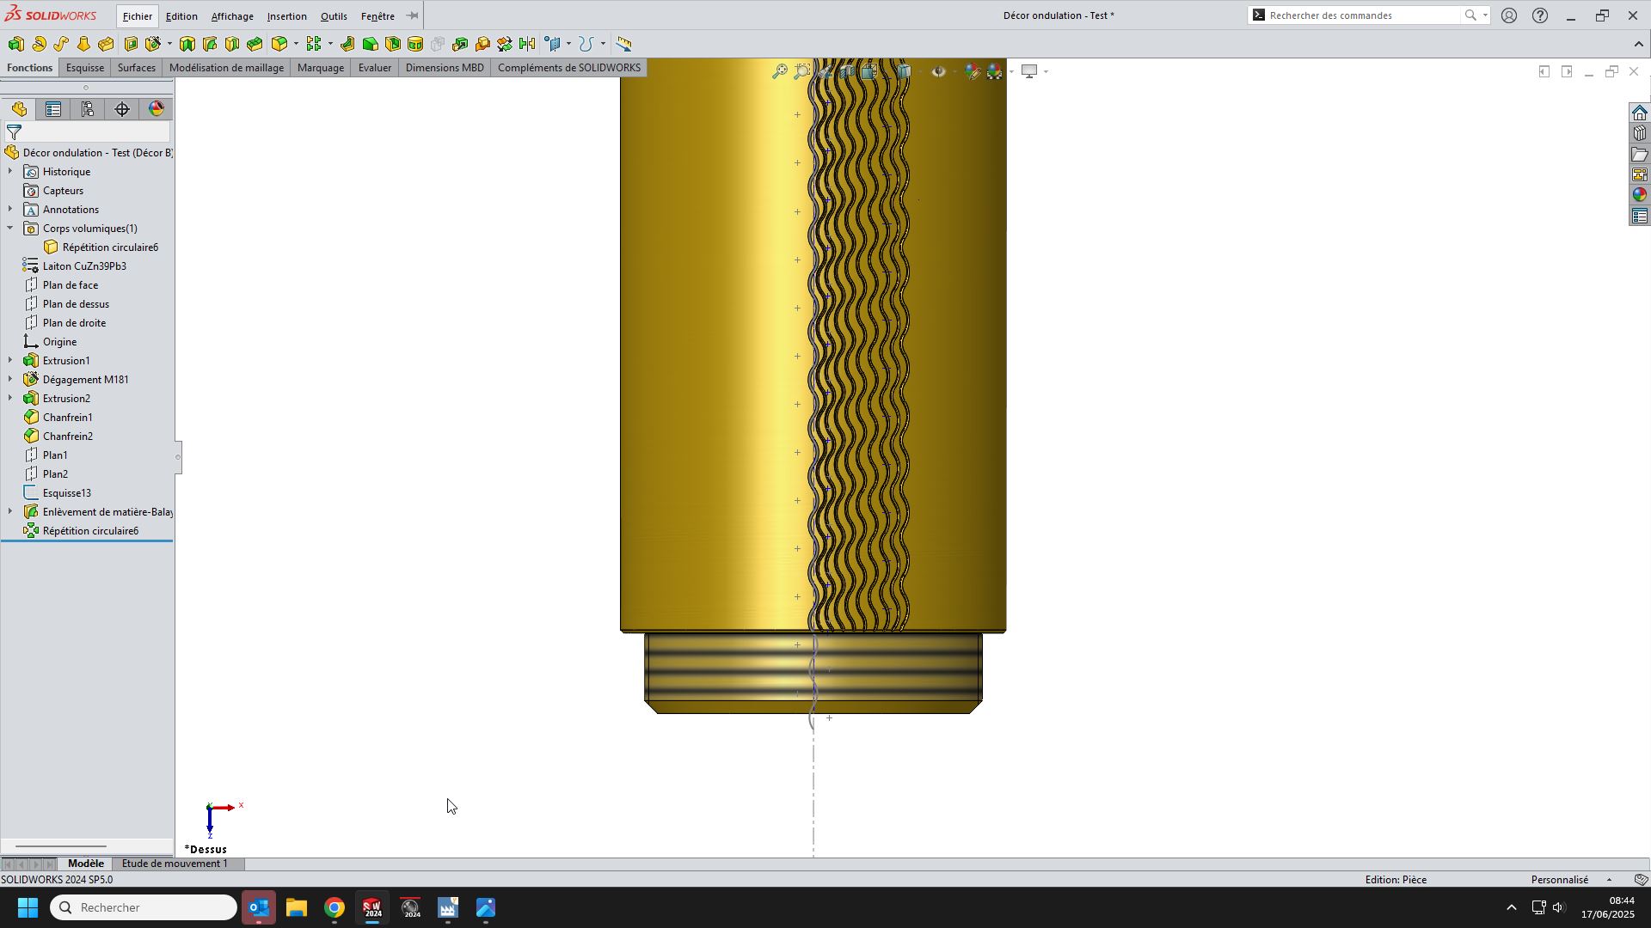Select Chanfrein1 in the feature tree
1651x928 pixels.
68,418
